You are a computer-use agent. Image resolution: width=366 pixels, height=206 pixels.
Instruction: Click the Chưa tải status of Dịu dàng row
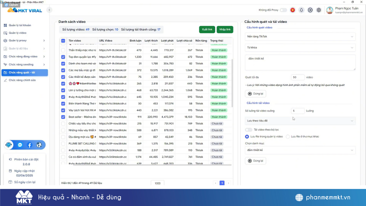[x=217, y=137]
